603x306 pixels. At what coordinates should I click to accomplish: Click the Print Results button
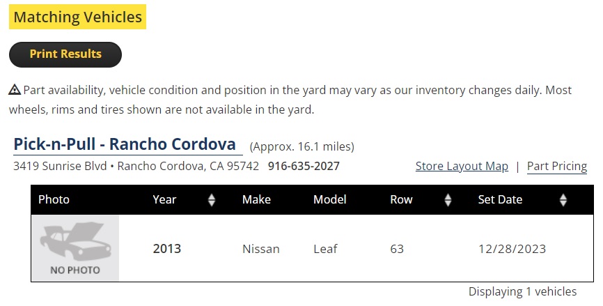65,54
